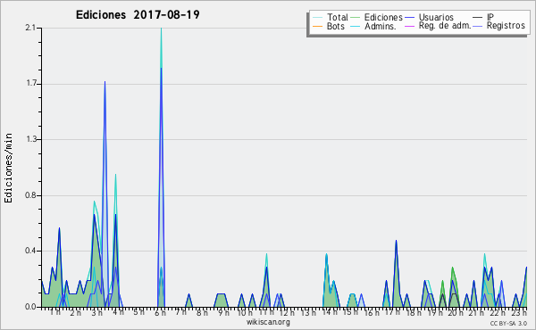Click the '11 h' x-axis label
The width and height of the screenshot is (536, 330).
[265, 312]
